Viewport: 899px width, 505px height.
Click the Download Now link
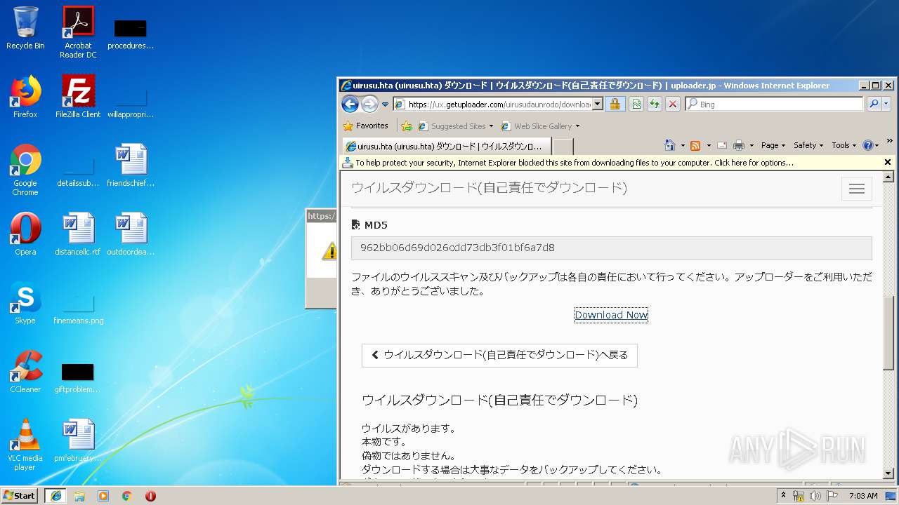coord(611,315)
